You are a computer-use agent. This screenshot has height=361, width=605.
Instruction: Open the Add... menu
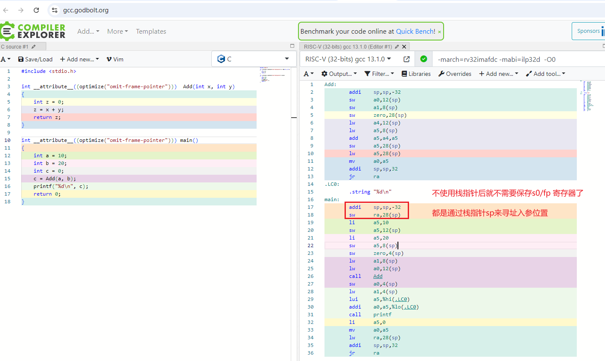tap(88, 32)
